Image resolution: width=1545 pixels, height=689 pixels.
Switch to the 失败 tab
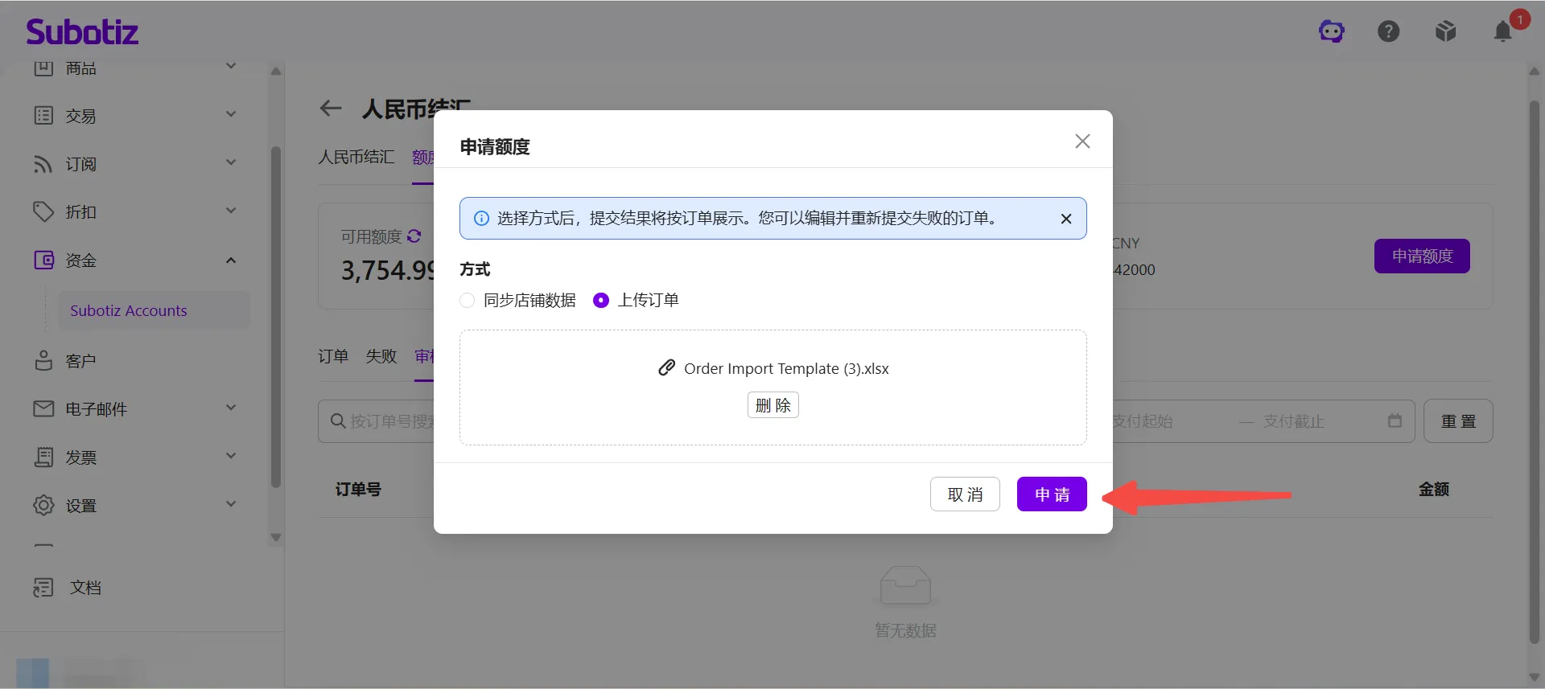click(x=381, y=356)
